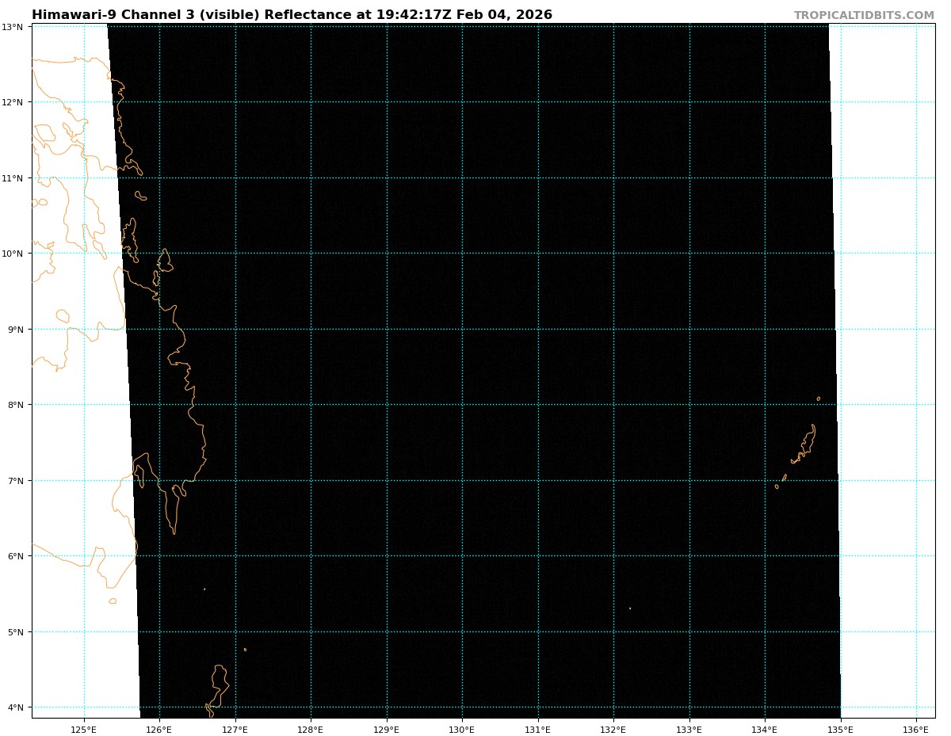951x736 pixels.
Task: Click the 130°E longitude axis label
Action: point(462,727)
